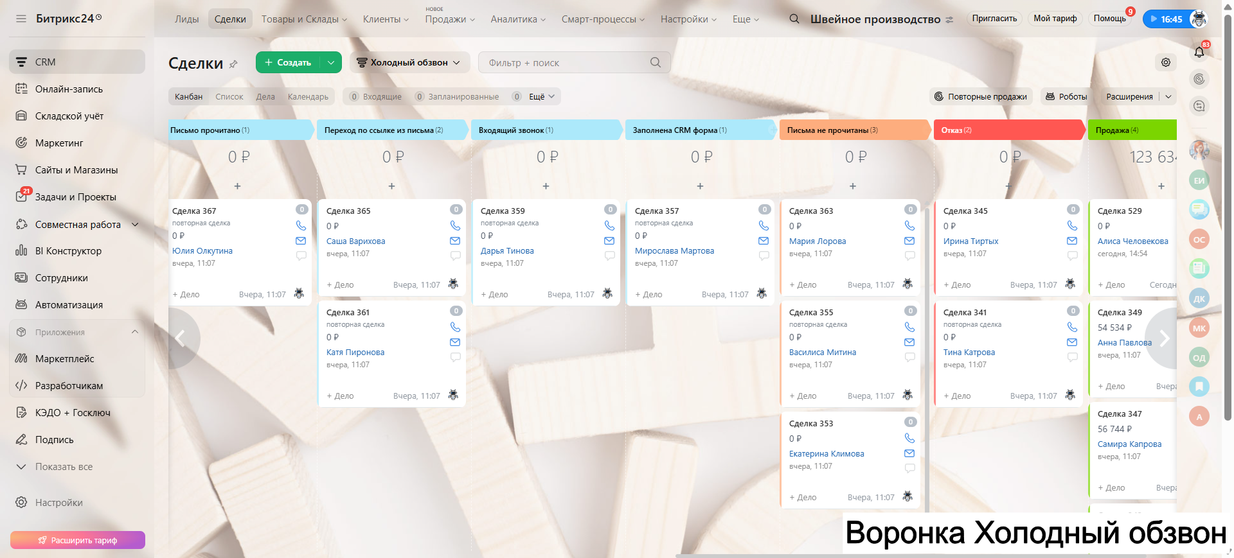Expand Создать button dropdown arrow

pyautogui.click(x=331, y=62)
